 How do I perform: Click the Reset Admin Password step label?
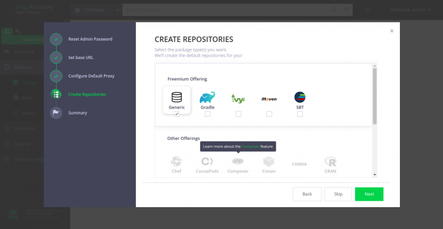click(x=90, y=40)
